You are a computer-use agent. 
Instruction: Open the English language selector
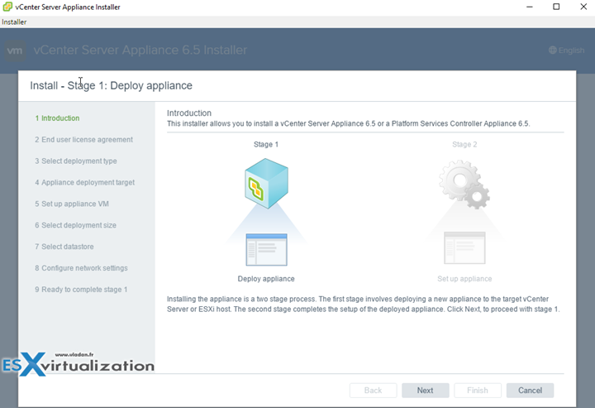(x=567, y=50)
